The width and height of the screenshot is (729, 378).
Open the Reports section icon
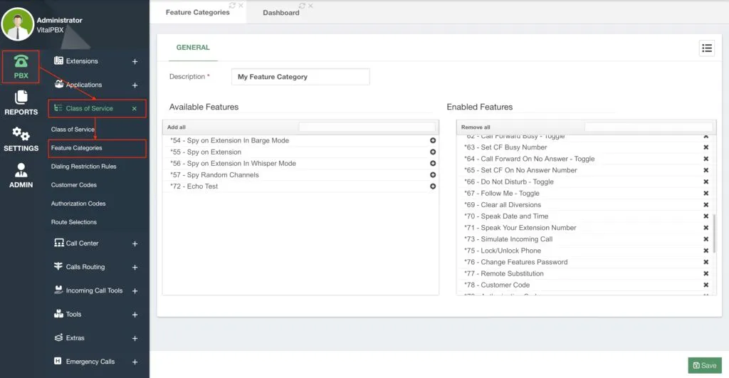(21, 98)
